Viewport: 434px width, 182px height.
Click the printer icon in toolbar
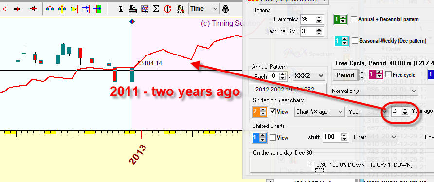click(x=132, y=9)
